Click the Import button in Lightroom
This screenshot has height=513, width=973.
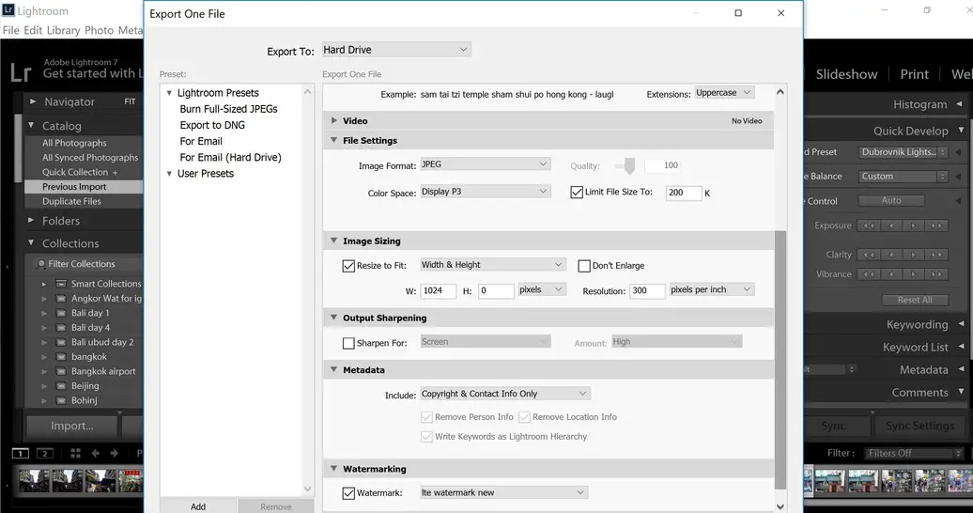tap(72, 426)
